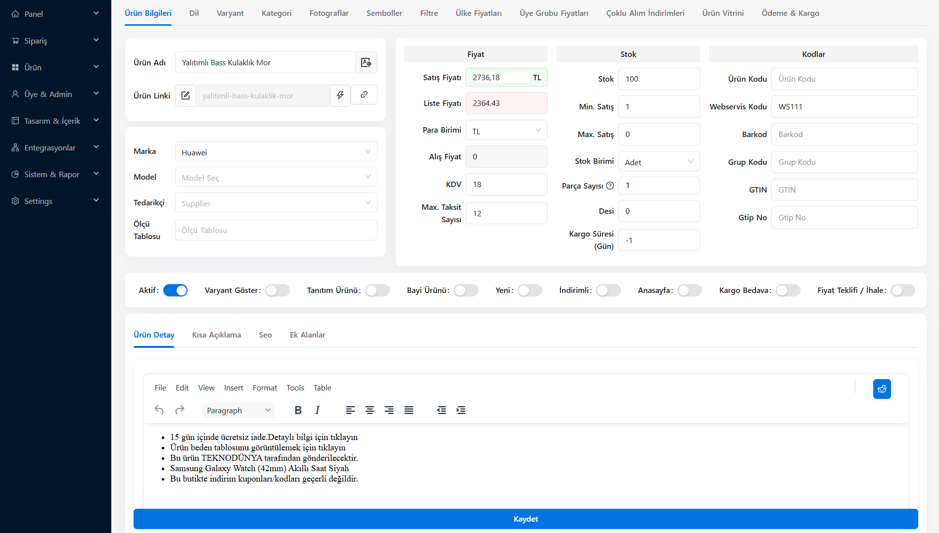Click the Sipariş cart icon in sidebar
939x533 pixels.
tap(15, 41)
